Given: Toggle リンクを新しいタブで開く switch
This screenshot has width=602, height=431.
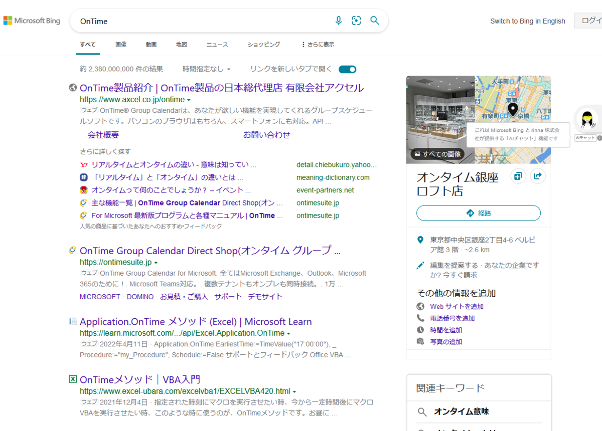Looking at the screenshot, I should (x=347, y=69).
